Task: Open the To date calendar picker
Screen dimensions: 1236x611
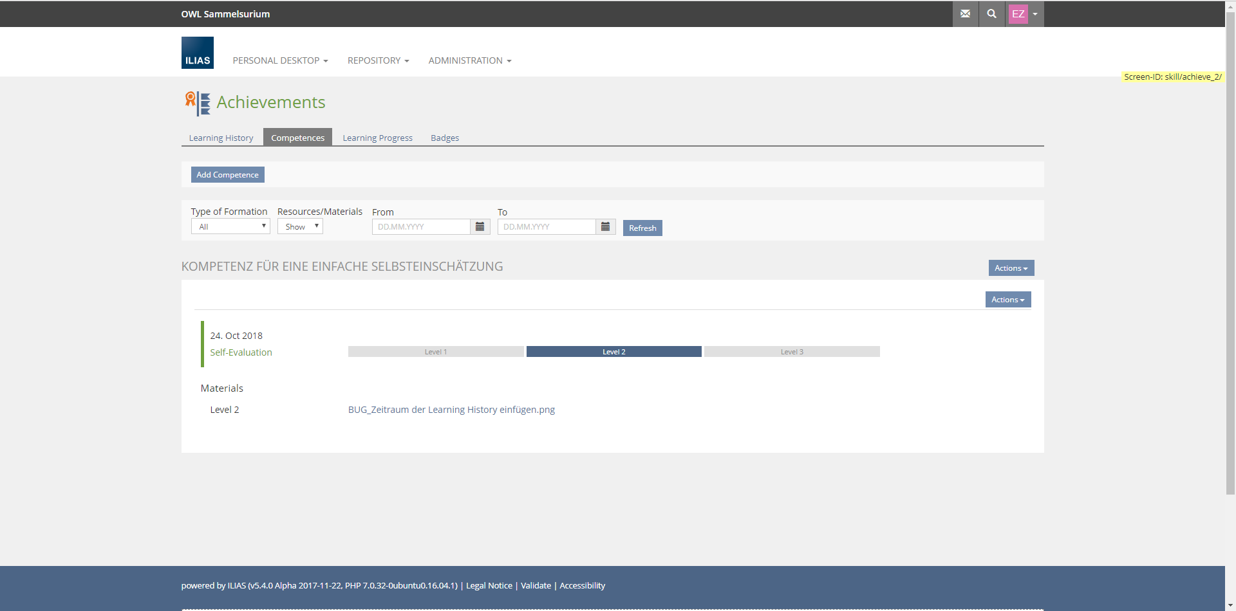Action: (605, 227)
